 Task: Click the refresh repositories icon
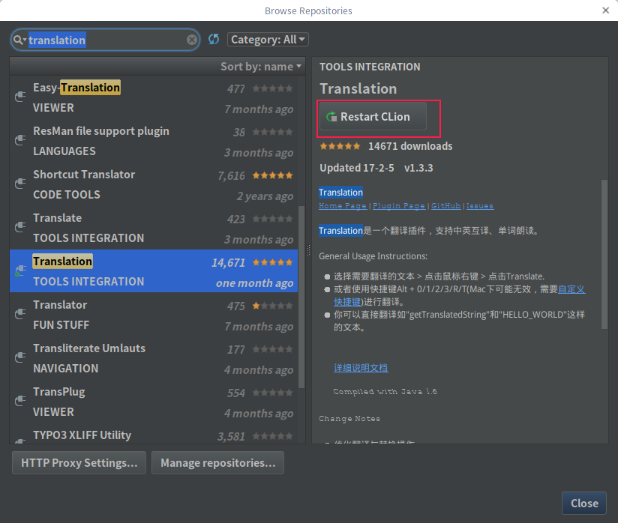214,40
